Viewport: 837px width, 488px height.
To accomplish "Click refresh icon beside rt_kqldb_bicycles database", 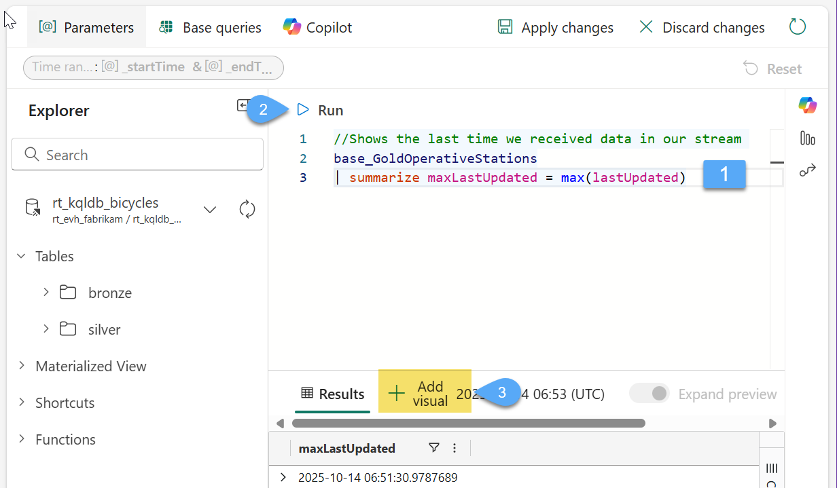I will click(x=247, y=209).
